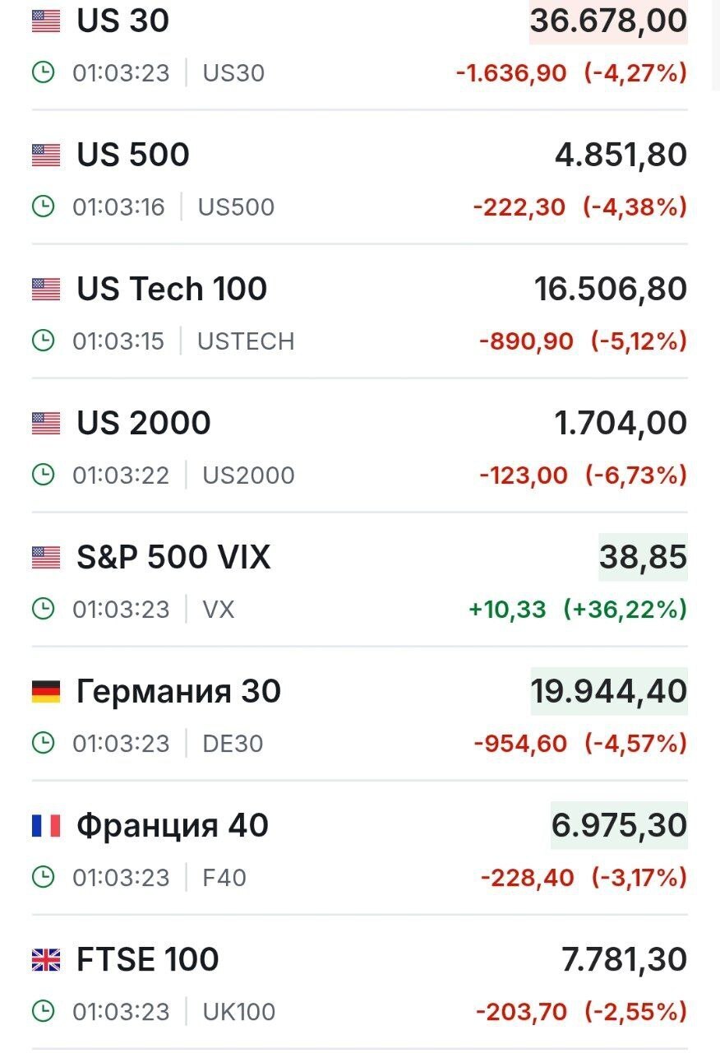The height and width of the screenshot is (1053, 720).
Task: Open Германия 30 index details
Action: tap(178, 692)
